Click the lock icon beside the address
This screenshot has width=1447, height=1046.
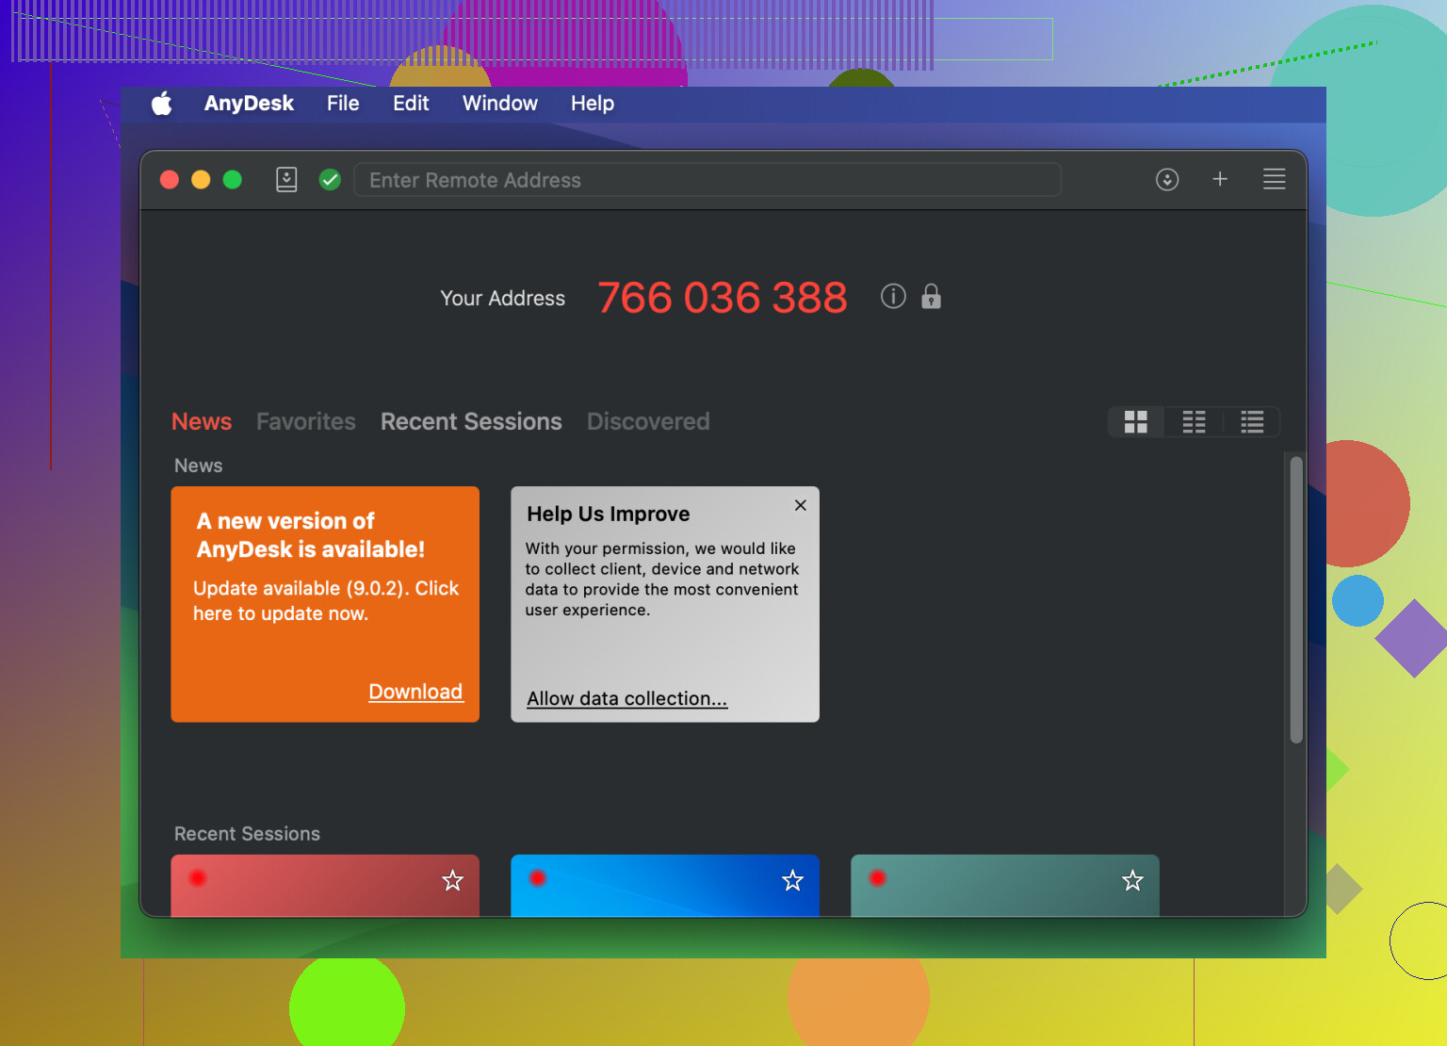[x=931, y=297]
